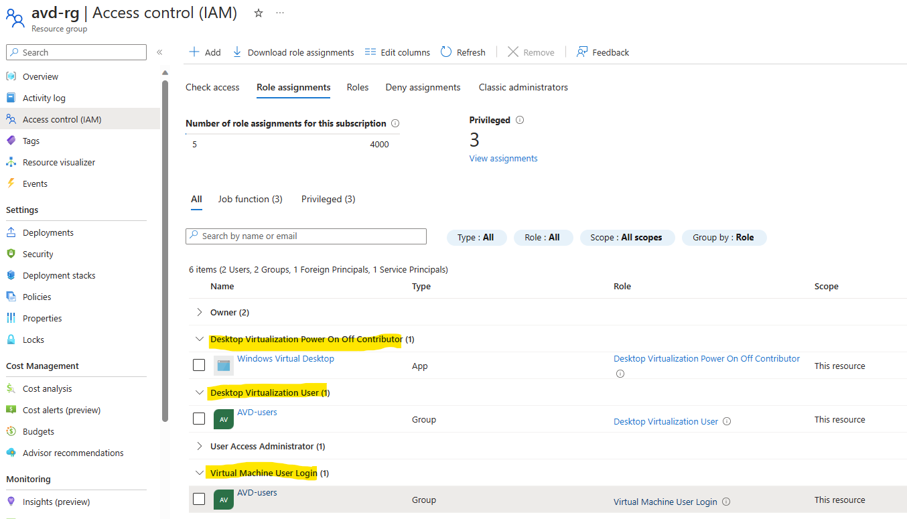Collapse Desktop Virtualization Power On Off Contributor group
The width and height of the screenshot is (907, 519).
(x=199, y=339)
